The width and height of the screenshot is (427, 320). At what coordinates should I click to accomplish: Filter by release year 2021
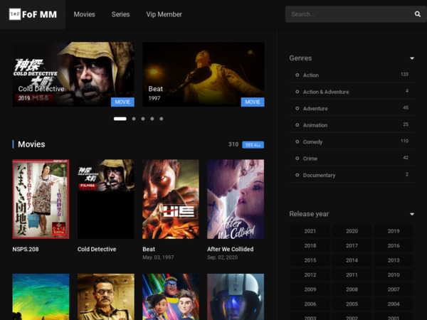coord(310,231)
